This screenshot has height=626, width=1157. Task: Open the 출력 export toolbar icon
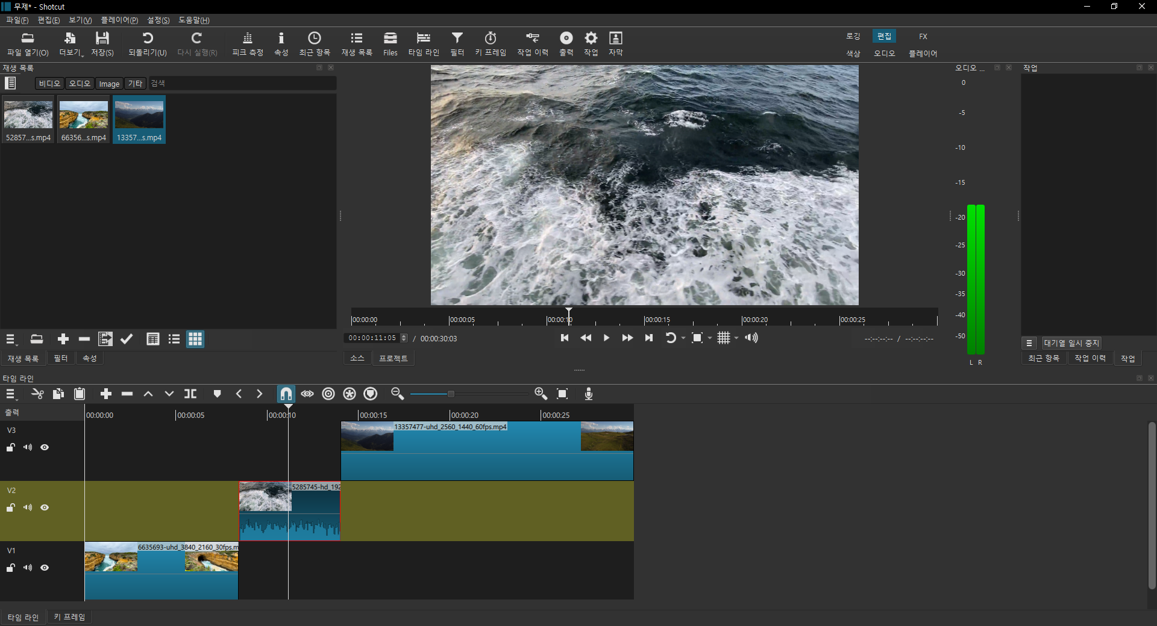point(566,44)
